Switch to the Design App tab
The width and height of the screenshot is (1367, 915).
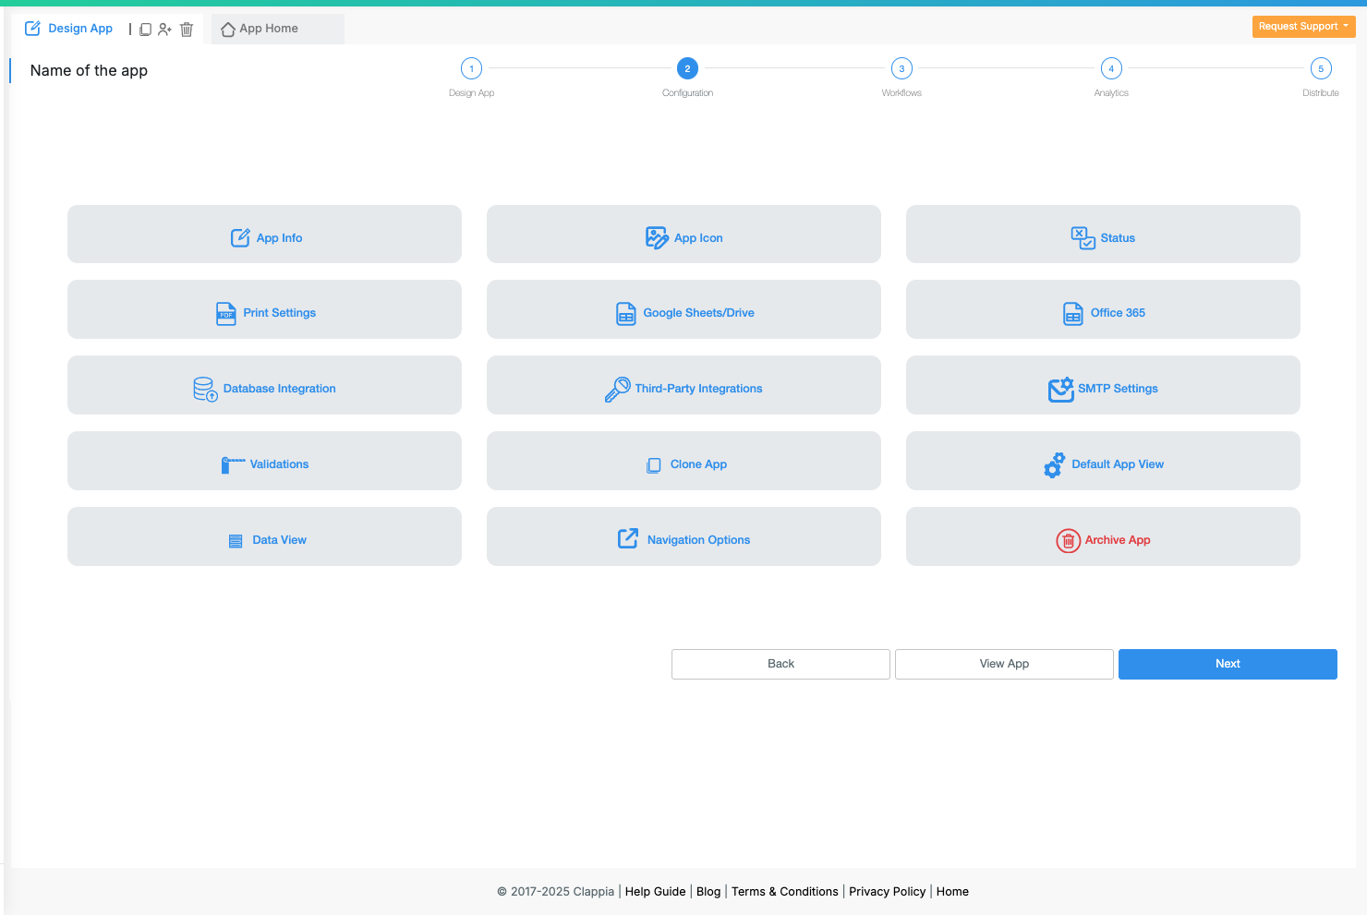[x=69, y=29]
